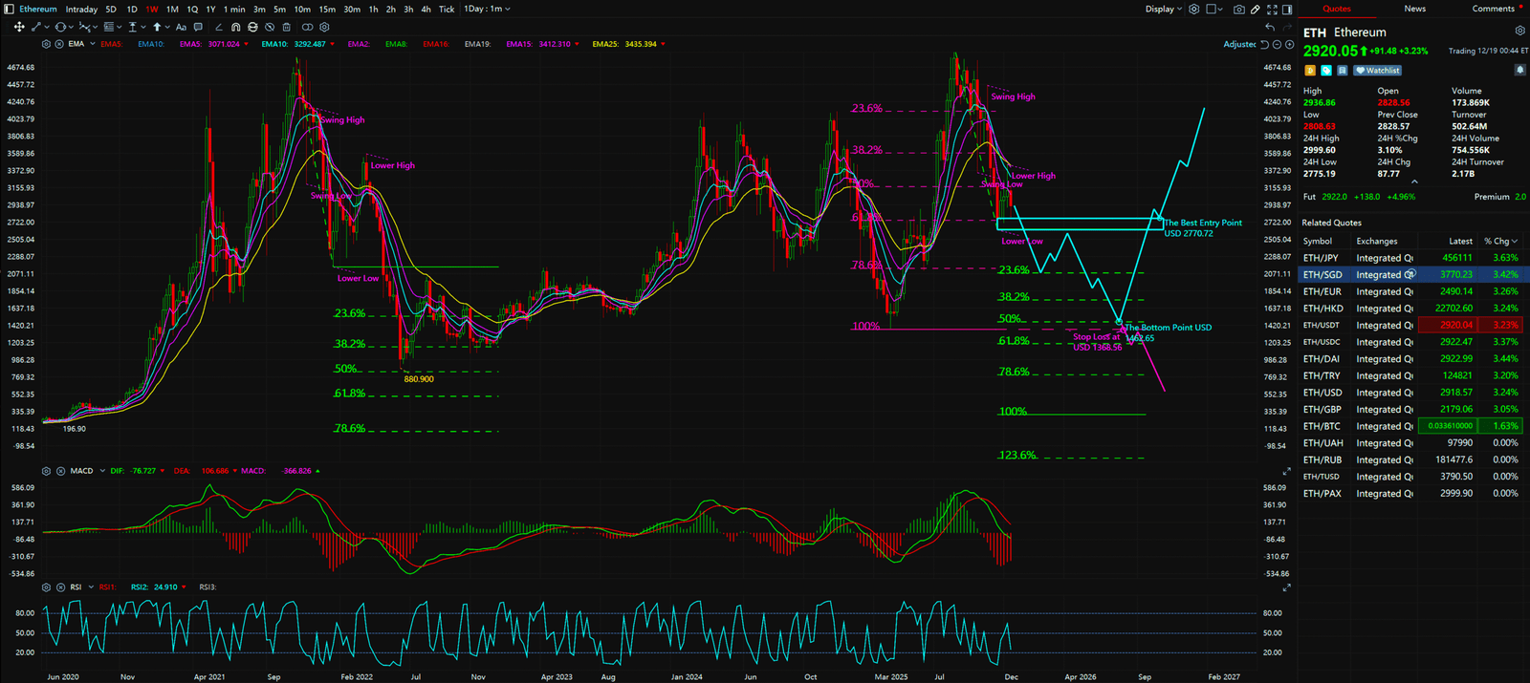This screenshot has width=1530, height=683.
Task: Toggle the left sidebar panel icon
Action: 10,10
